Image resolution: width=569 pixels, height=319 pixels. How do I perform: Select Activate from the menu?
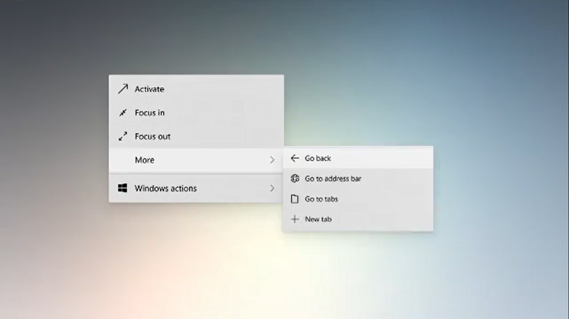149,89
